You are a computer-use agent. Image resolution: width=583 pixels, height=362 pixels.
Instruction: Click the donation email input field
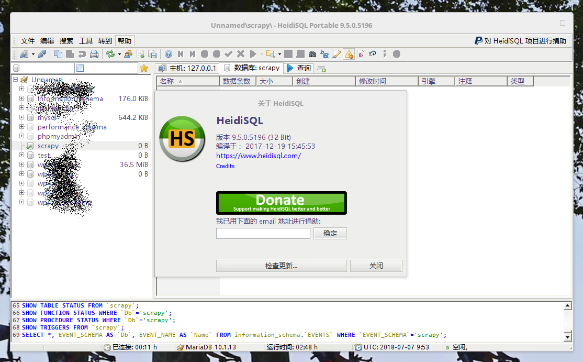click(263, 233)
